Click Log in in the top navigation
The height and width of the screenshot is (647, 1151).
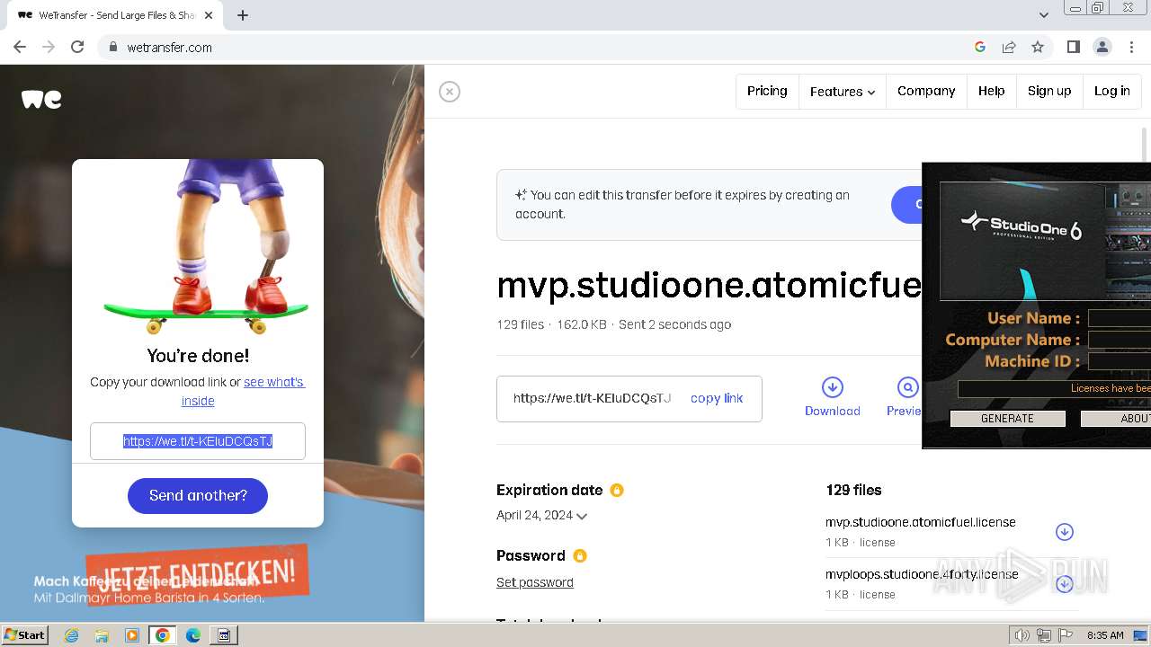1112,91
